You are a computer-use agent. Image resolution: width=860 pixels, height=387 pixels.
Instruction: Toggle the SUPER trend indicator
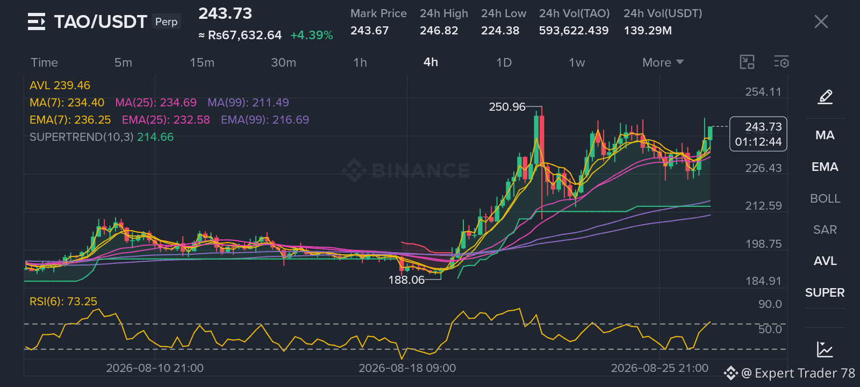[x=825, y=292]
